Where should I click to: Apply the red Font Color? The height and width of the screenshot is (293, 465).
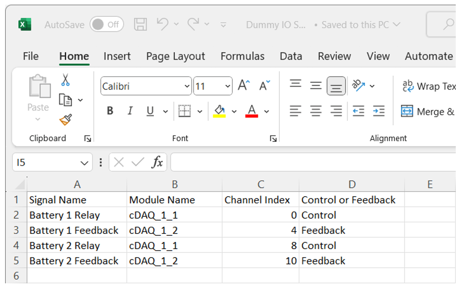251,111
